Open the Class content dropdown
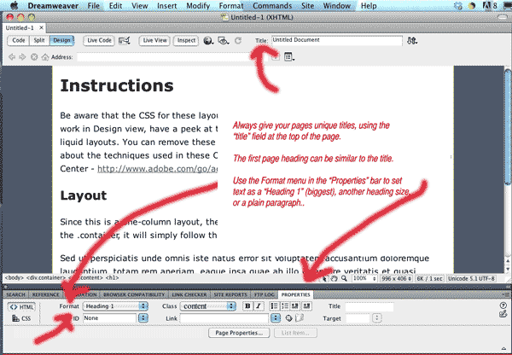This screenshot has height=355, width=512. click(x=208, y=306)
